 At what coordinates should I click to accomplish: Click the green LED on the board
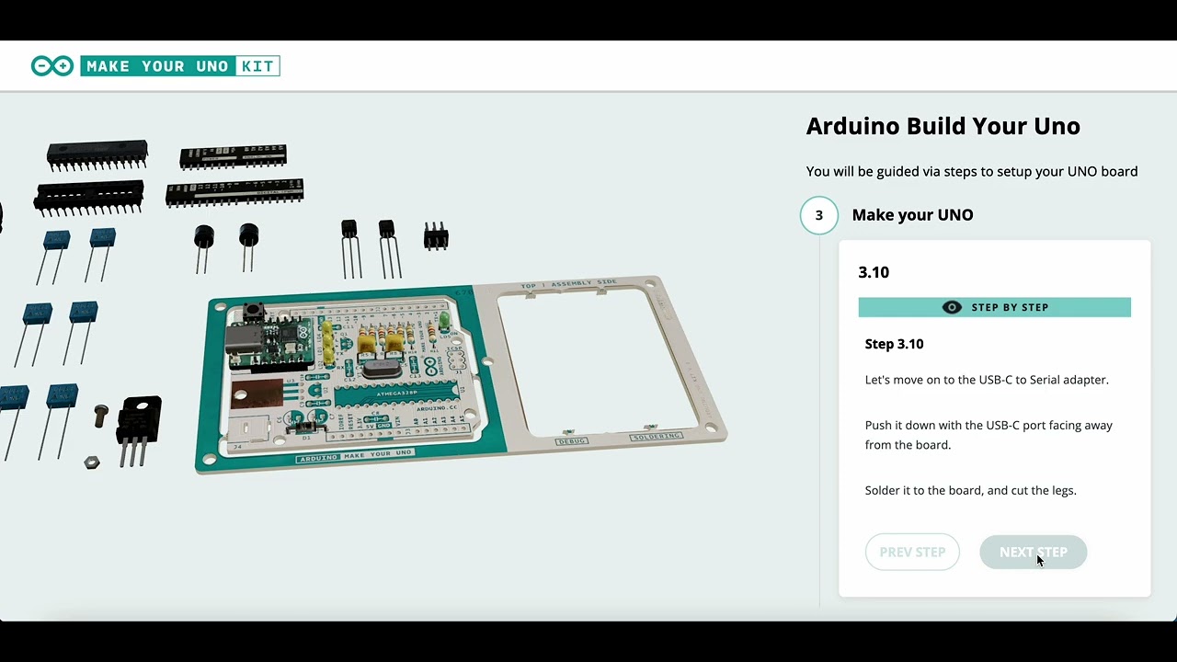coord(444,319)
